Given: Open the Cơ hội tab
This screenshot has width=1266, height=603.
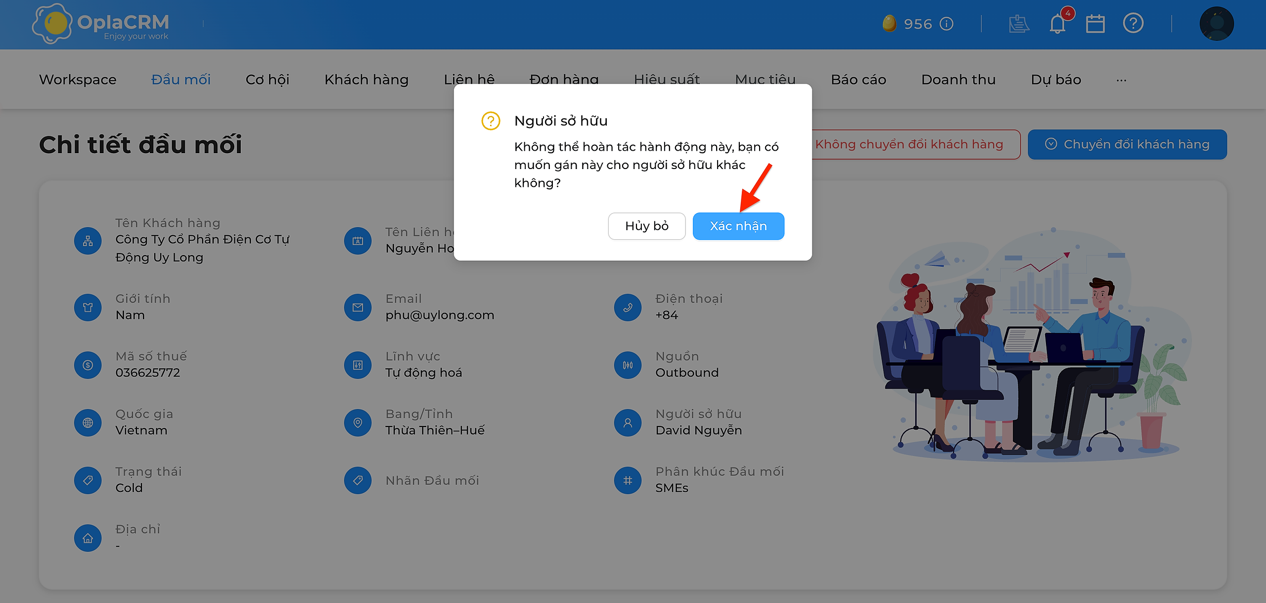Looking at the screenshot, I should click(268, 80).
